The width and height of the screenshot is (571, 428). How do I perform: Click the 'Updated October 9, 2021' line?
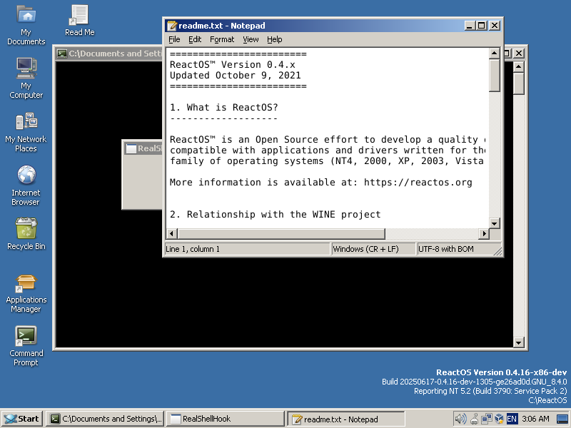click(x=236, y=76)
